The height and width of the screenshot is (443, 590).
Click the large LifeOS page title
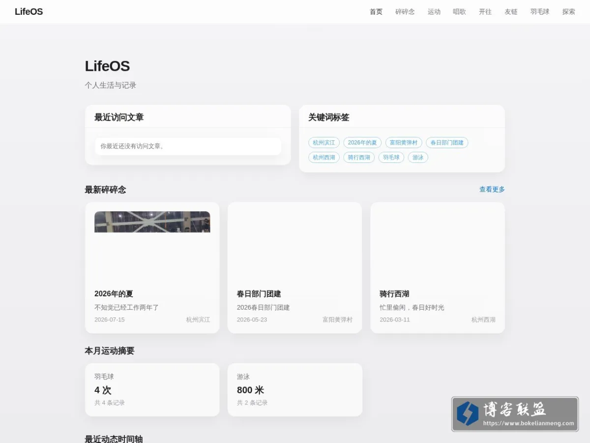tap(107, 66)
